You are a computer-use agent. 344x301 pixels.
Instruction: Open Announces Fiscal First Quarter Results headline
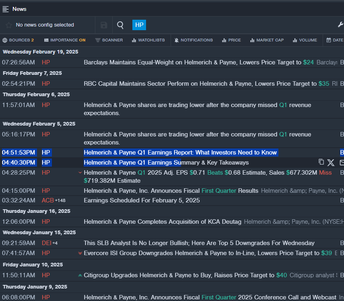click(x=171, y=191)
